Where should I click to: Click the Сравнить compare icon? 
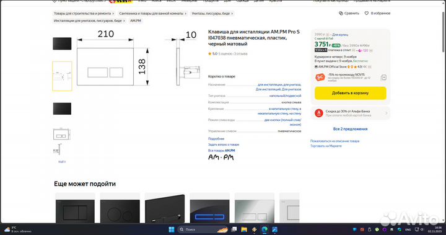[x=341, y=14]
